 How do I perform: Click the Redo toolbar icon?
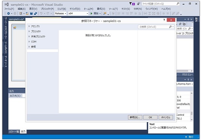(48, 13)
